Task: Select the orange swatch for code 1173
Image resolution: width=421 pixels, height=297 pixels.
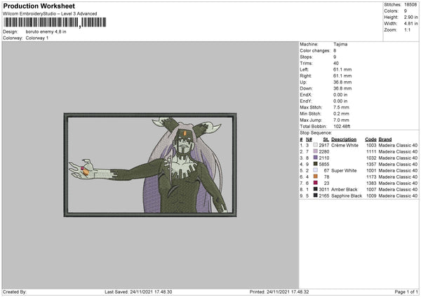Action: click(x=315, y=177)
